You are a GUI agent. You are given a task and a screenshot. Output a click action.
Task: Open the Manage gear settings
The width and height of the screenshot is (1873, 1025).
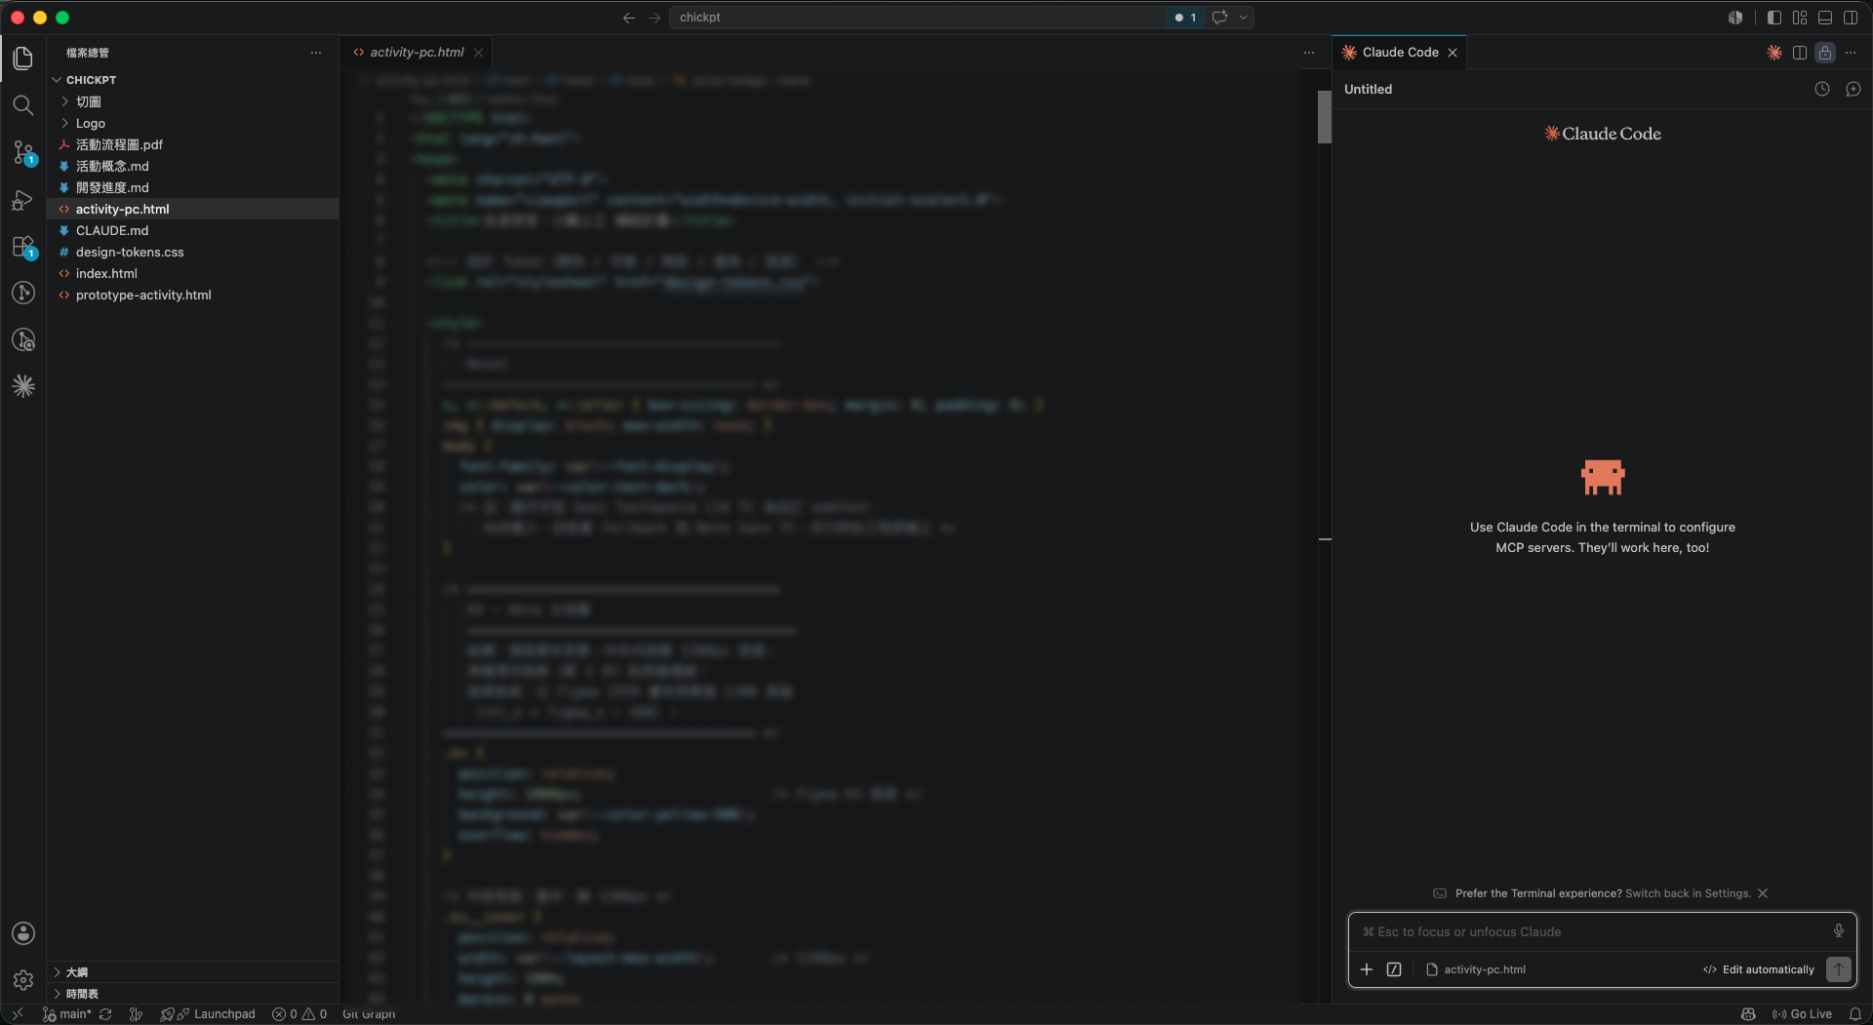coord(23,980)
